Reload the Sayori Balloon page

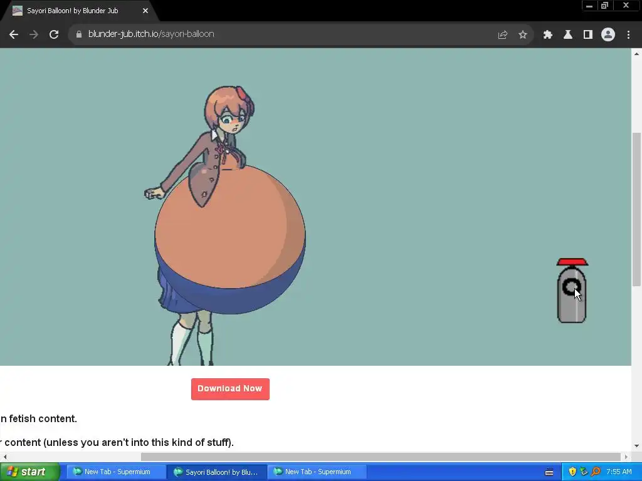pos(54,34)
